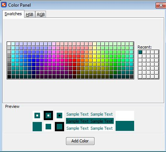The image size is (166, 152).
Task: Switch to the RGB tab
Action: (41, 14)
